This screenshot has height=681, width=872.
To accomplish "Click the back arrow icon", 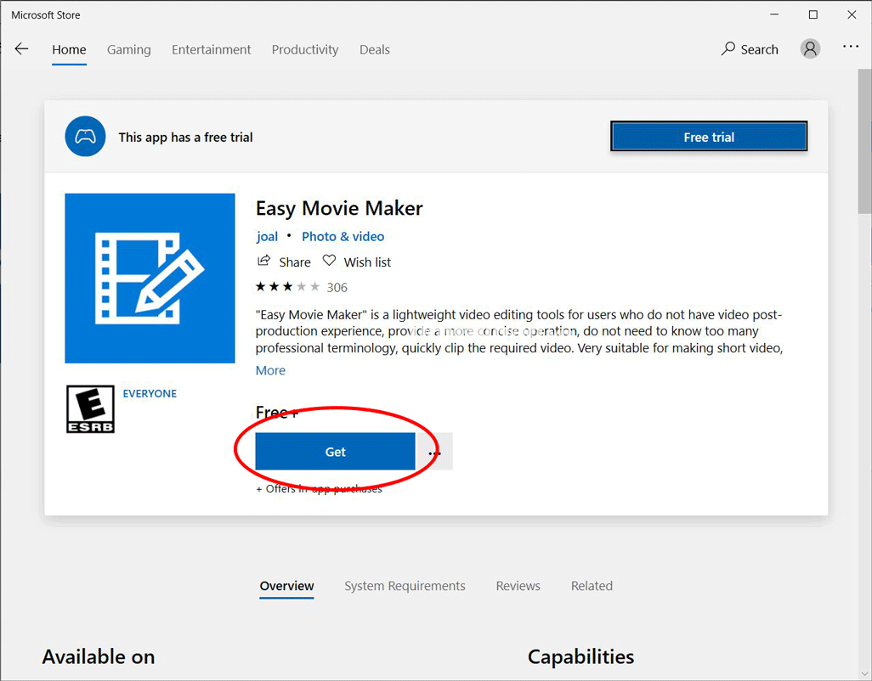I will tap(21, 49).
